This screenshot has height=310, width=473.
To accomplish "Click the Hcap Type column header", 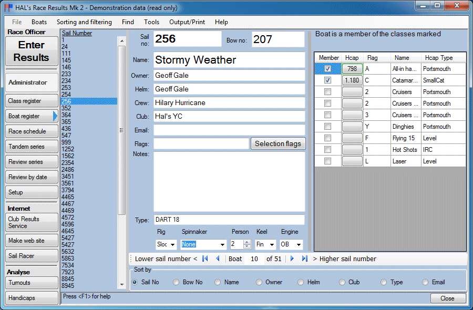I will tap(439, 58).
